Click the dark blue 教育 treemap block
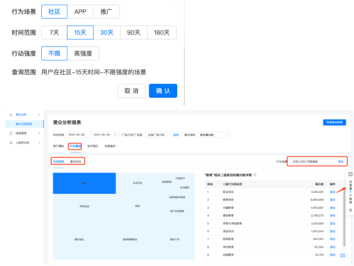 [x=84, y=183]
